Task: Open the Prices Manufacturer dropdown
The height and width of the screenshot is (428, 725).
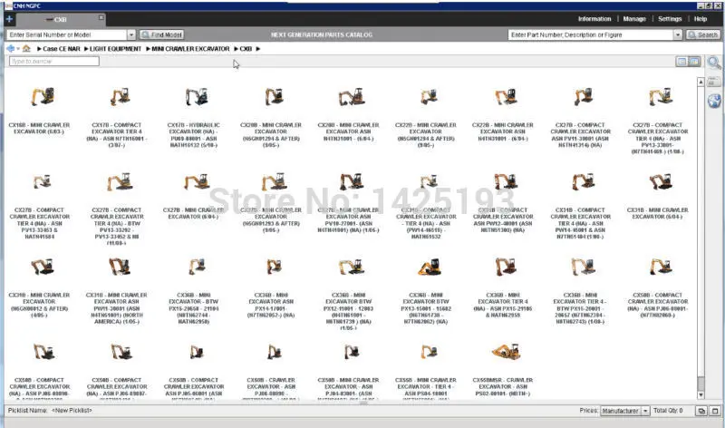Action: coord(624,411)
